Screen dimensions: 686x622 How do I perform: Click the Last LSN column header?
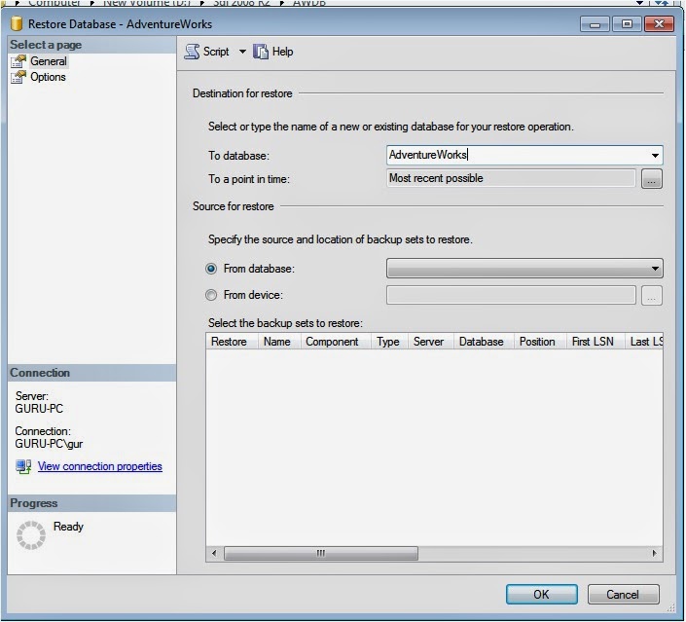(644, 342)
